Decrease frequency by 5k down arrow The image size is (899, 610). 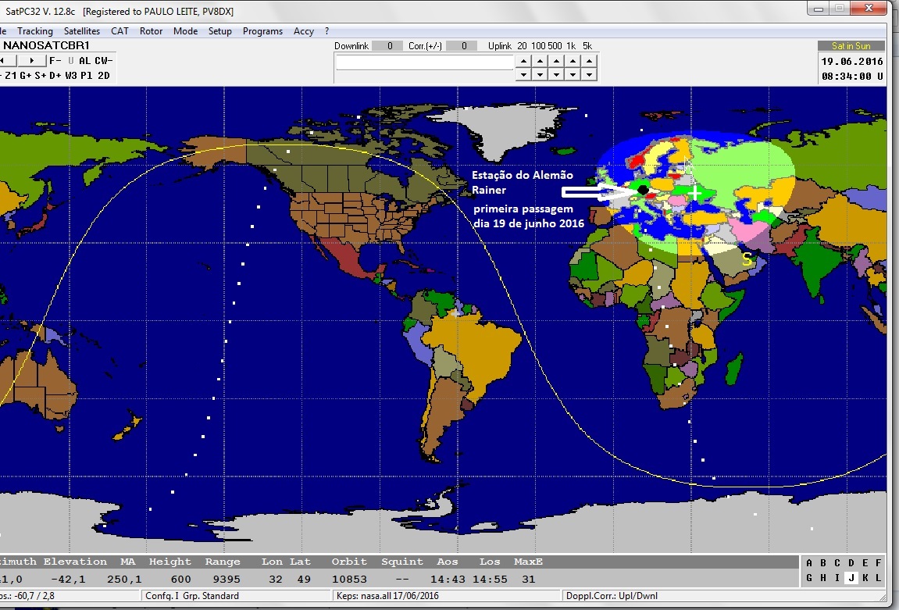click(588, 74)
